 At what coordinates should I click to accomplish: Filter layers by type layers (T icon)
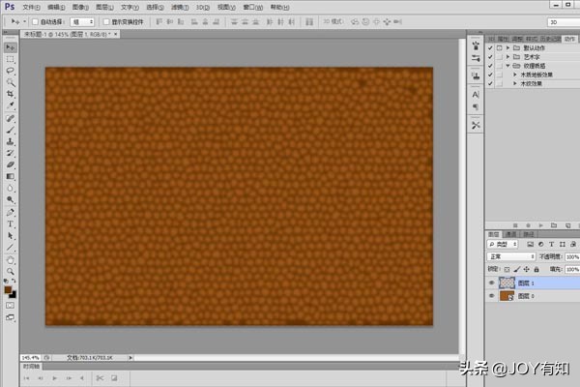552,244
